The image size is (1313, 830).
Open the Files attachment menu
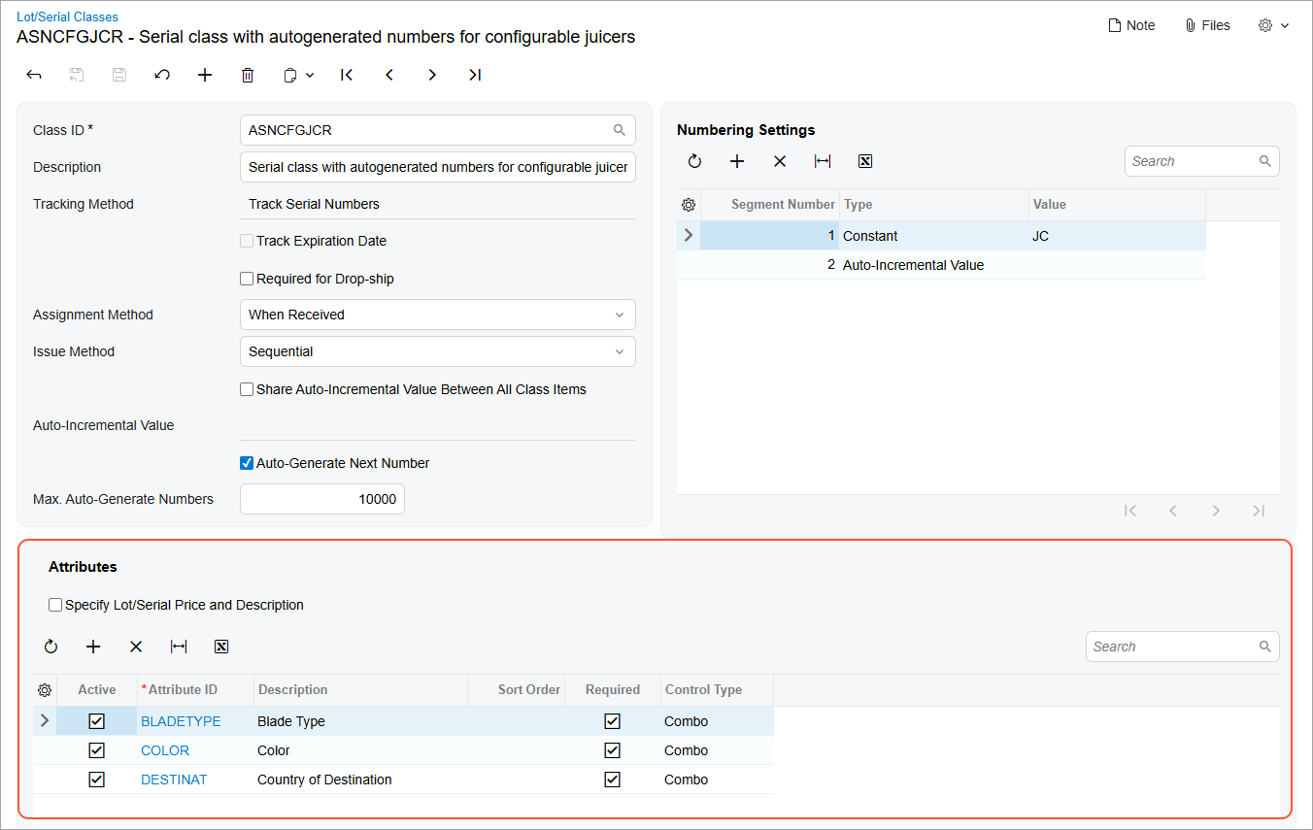pos(1207,25)
